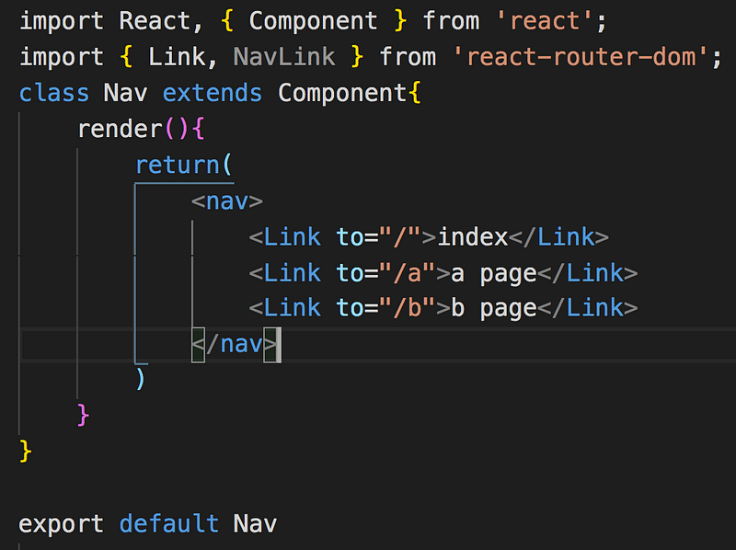Click the 'react-router-dom' module string
The image size is (736, 550).
tap(587, 57)
